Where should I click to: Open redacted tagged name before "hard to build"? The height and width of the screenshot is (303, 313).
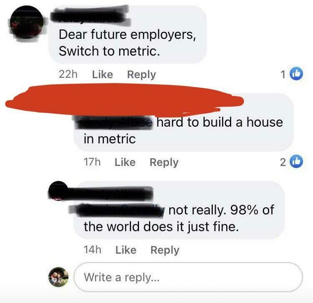114,122
